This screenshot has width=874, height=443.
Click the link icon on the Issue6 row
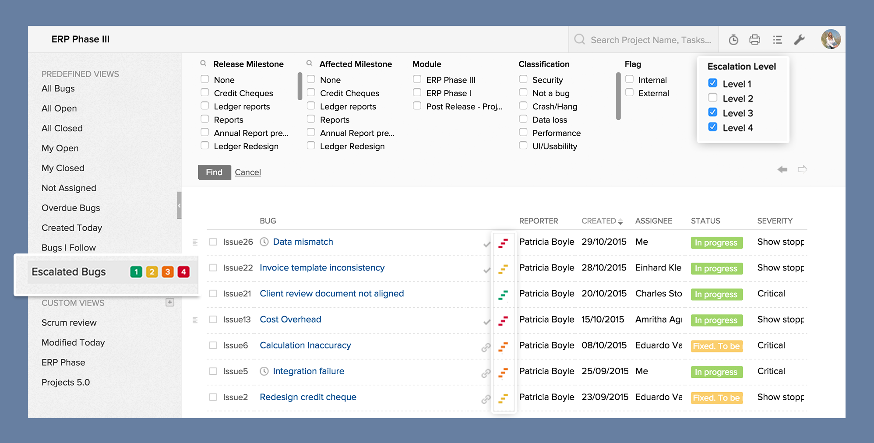[x=486, y=347]
